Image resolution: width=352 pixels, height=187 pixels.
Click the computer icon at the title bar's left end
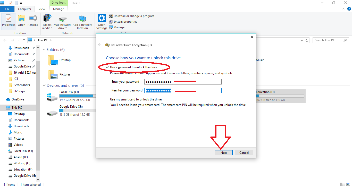[x=2, y=3]
